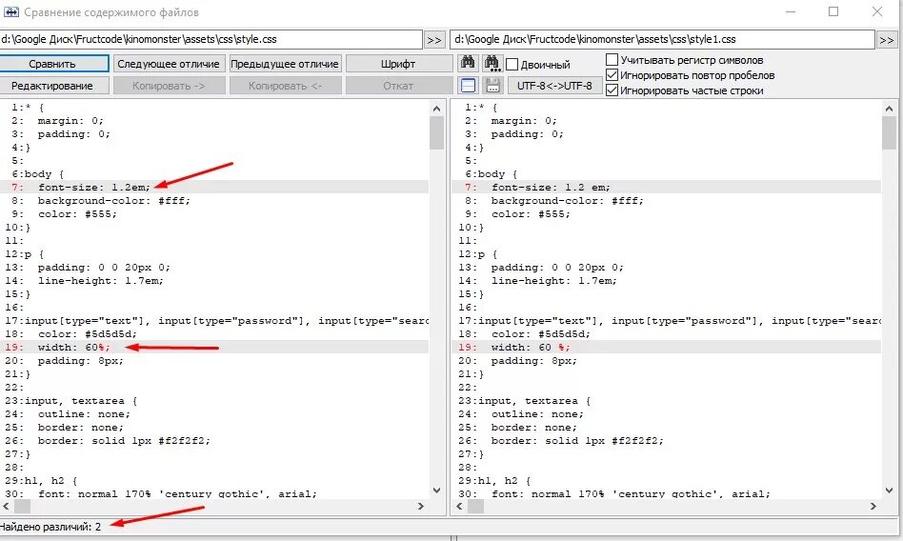This screenshot has height=541, width=903.
Task: Click right pane horizontal scrollbar left arrow
Action: coord(459,507)
